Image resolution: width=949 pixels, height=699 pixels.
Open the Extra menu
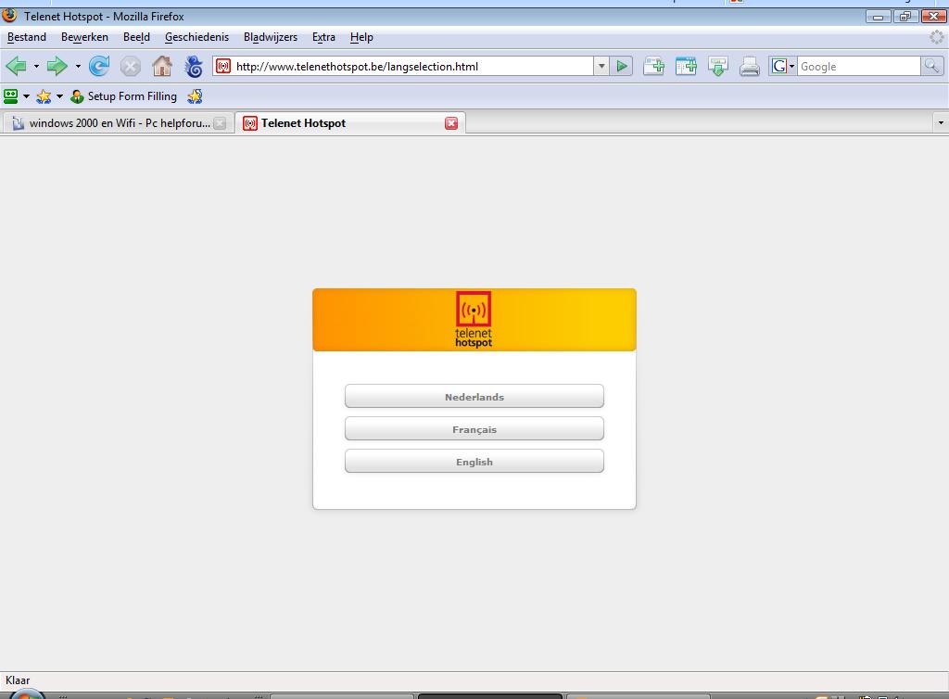coord(323,37)
